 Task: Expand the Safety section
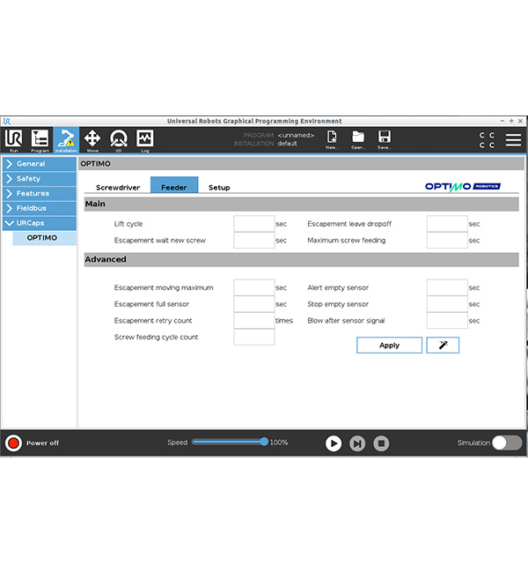tap(40, 179)
